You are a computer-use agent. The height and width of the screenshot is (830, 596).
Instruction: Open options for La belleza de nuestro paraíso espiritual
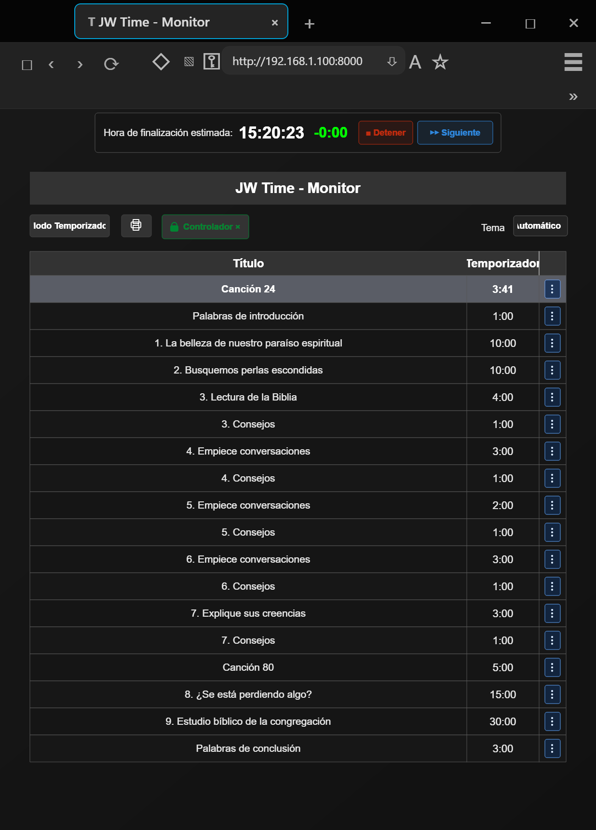coord(552,343)
